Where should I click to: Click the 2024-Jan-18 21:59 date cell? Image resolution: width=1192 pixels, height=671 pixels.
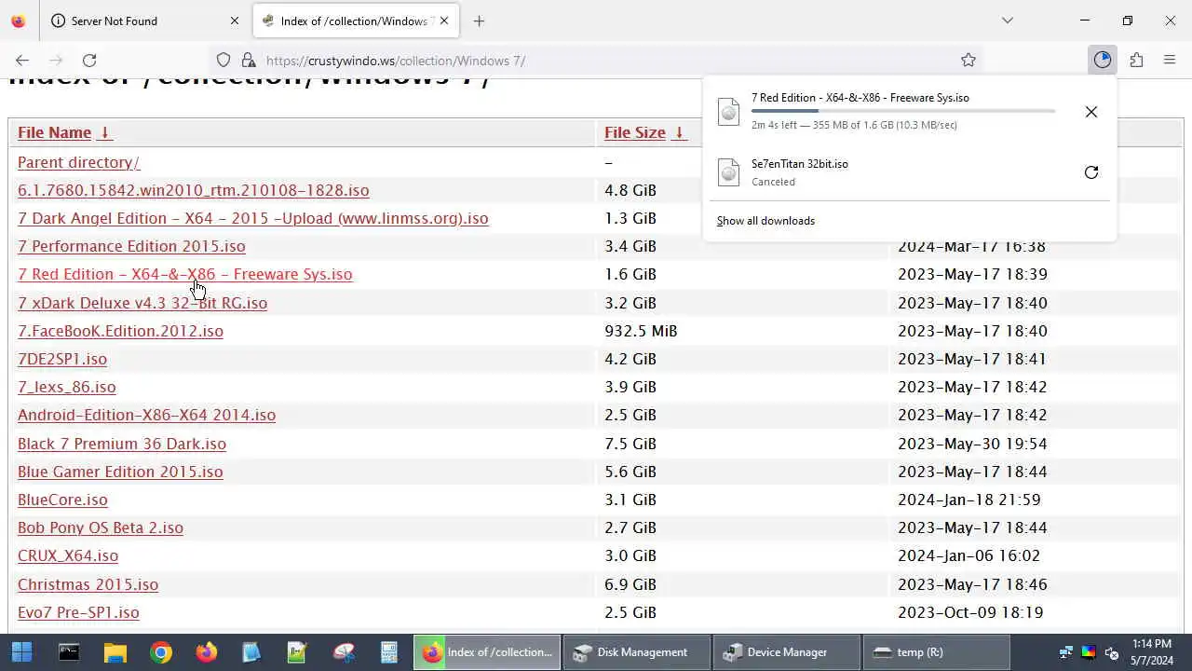pyautogui.click(x=969, y=500)
